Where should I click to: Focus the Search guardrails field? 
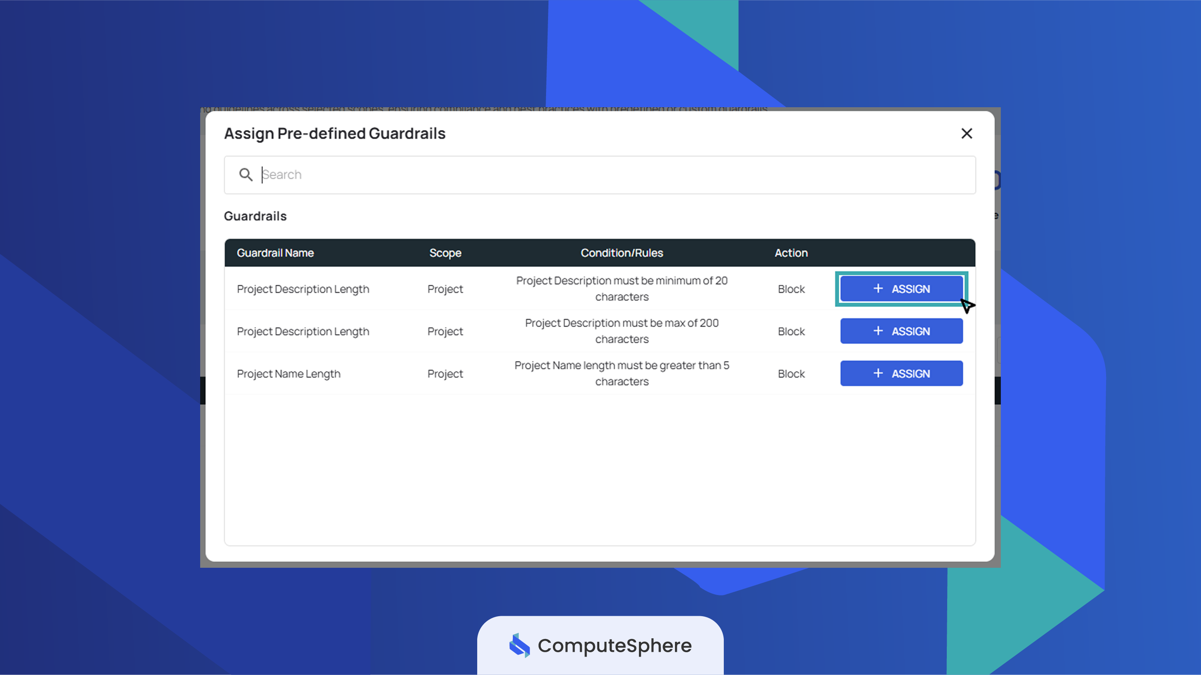[600, 175]
